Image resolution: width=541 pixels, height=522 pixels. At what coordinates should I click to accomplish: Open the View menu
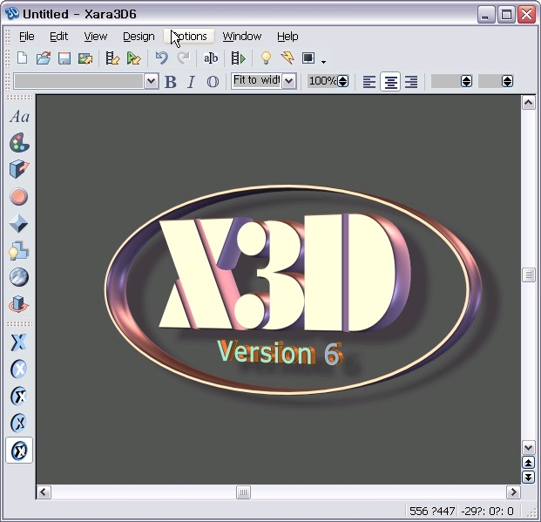click(x=96, y=37)
